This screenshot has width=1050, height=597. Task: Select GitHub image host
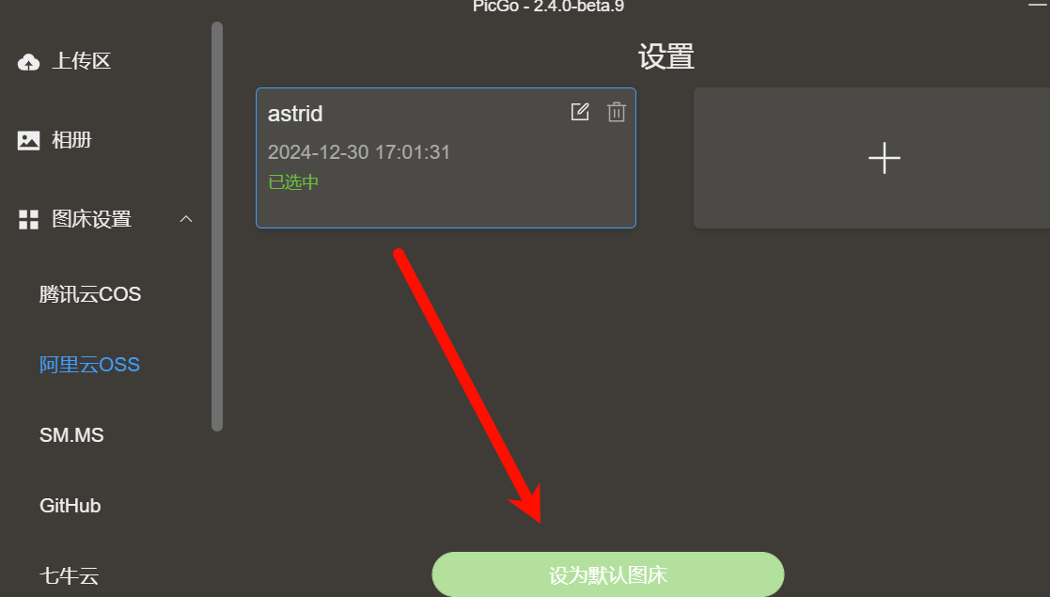click(x=70, y=505)
